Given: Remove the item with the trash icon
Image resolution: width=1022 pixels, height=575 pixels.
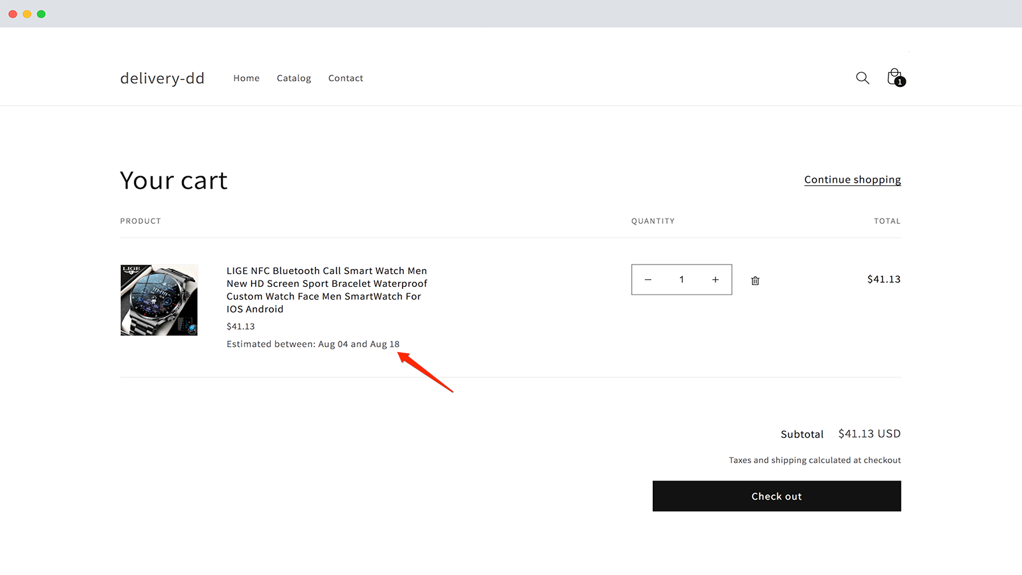Looking at the screenshot, I should tap(755, 280).
